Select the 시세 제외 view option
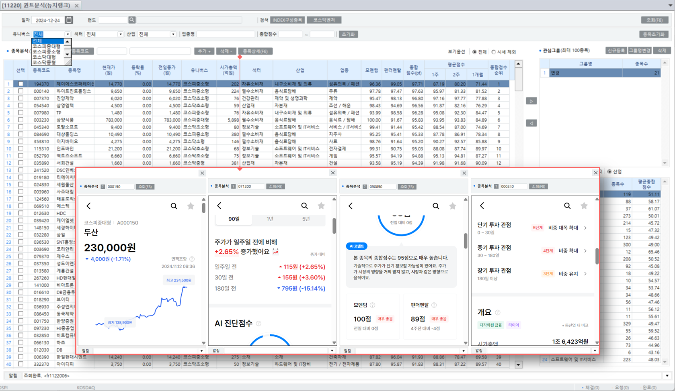675x391 pixels. click(x=494, y=52)
